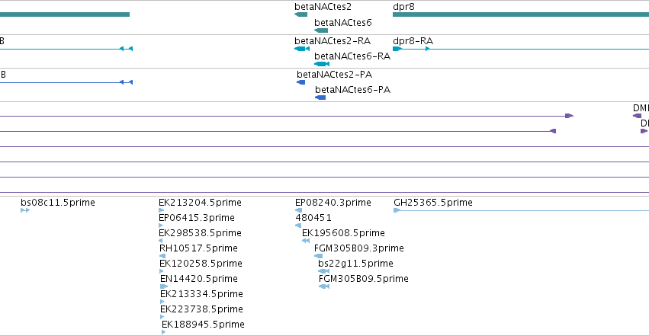Screen dimensions: 649x336
Task: Select the betaNACtes2-PA protein feature
Action: tap(301, 82)
